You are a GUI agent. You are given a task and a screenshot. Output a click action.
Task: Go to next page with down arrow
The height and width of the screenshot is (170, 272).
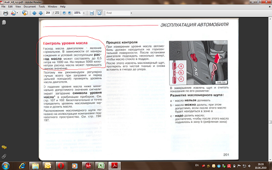41,13
